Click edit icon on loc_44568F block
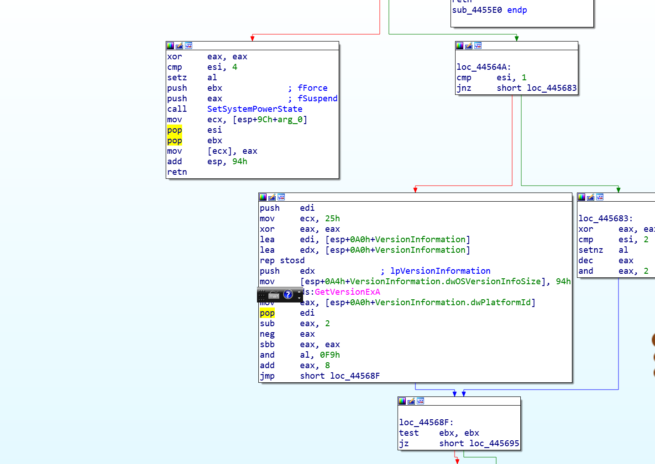 point(411,401)
